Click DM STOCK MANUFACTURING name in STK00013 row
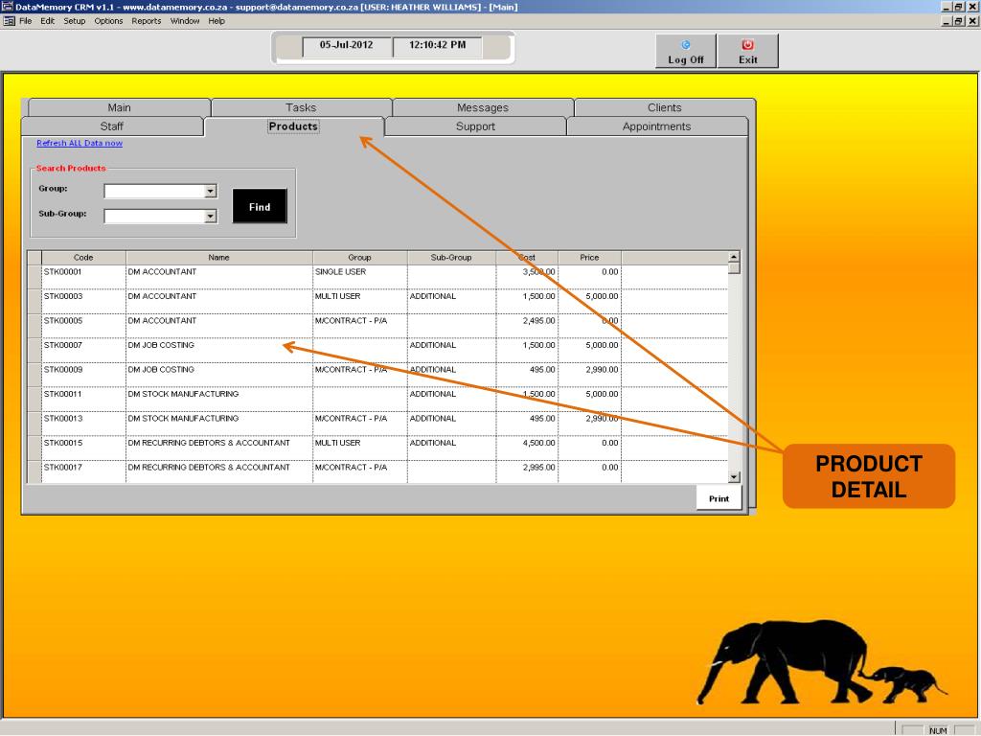 coord(219,423)
